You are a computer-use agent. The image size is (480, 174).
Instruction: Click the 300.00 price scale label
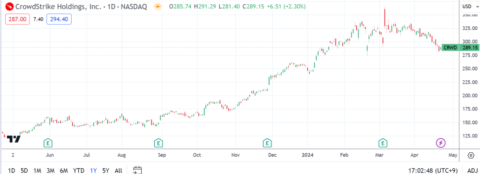click(470, 42)
